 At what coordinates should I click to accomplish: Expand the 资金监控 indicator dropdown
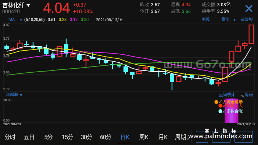(21, 95)
